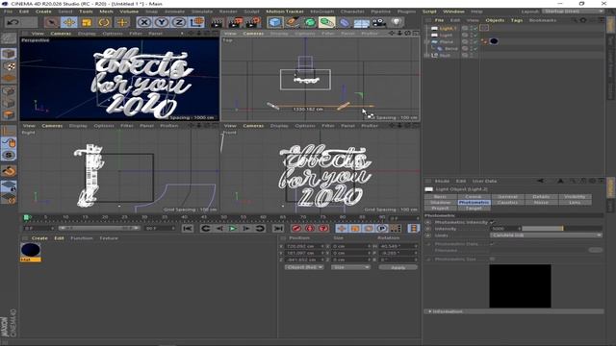616x346 pixels.
Task: Toggle the Photometric Intensity checkbox
Action: (492, 222)
